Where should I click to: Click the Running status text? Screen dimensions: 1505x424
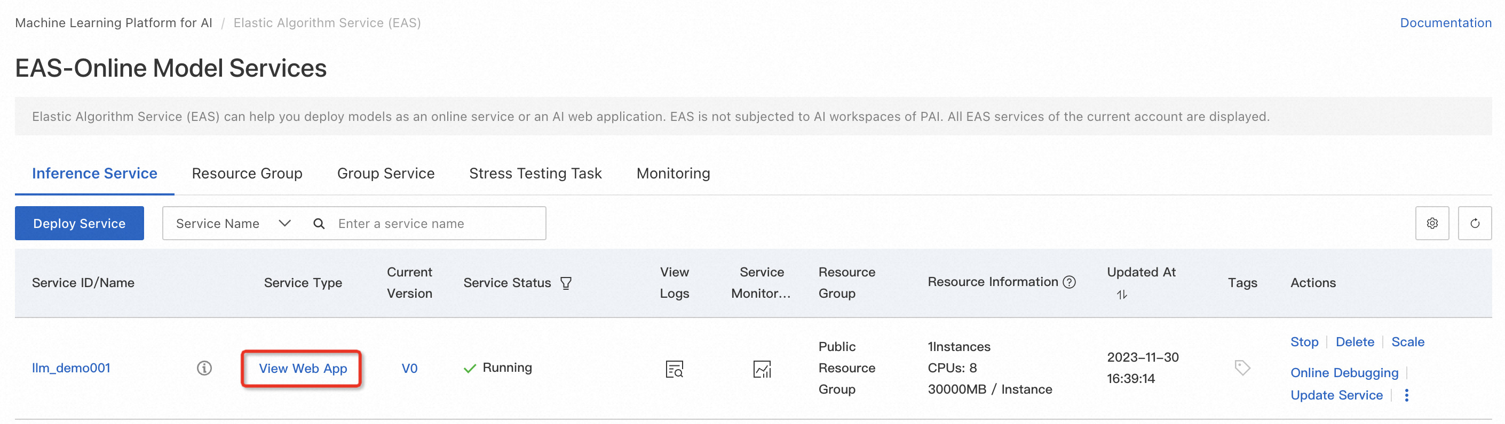coord(507,368)
